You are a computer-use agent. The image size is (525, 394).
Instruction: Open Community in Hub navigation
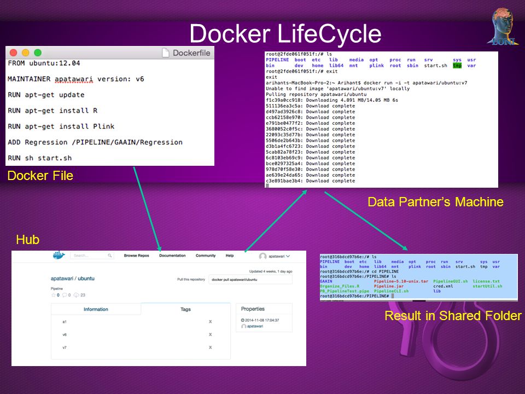(206, 256)
